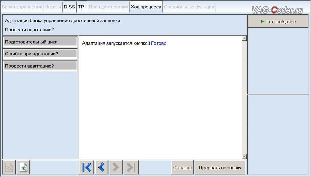Go forward one step gray arrow

pyautogui.click(x=116, y=167)
